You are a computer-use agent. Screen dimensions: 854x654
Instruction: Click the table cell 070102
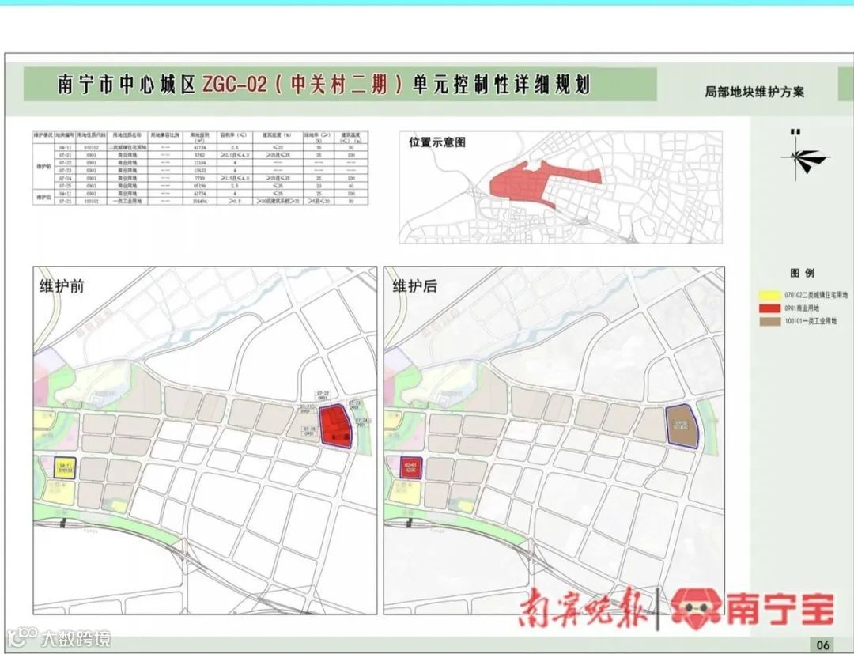click(x=92, y=148)
